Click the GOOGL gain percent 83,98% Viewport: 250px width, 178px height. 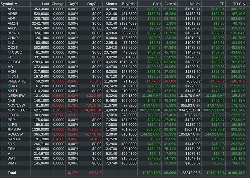tap(170, 62)
